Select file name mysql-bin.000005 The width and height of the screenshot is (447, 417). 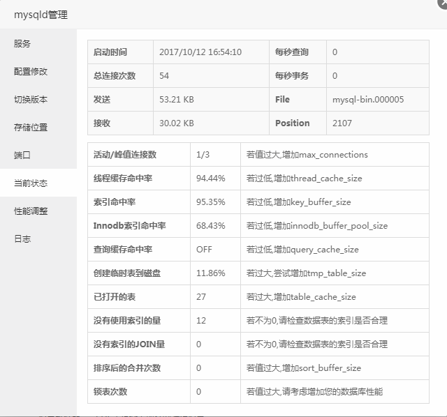tap(368, 99)
